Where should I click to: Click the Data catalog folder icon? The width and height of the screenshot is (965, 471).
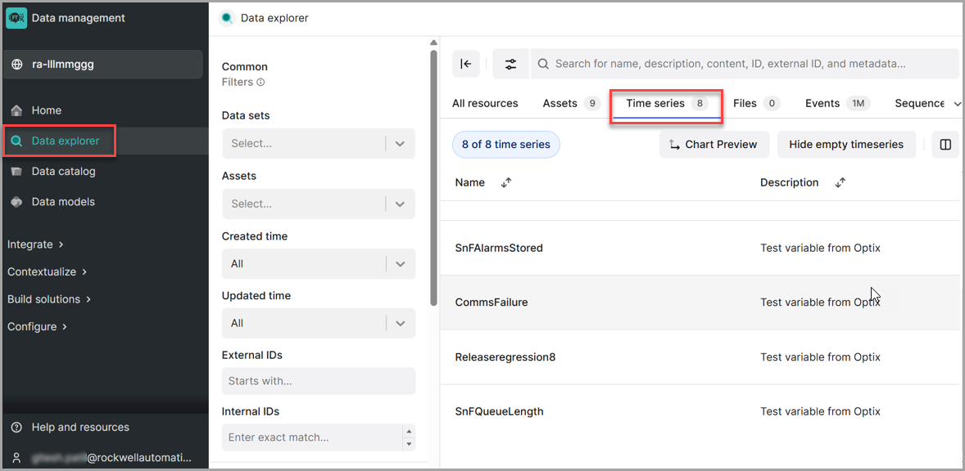coord(16,172)
